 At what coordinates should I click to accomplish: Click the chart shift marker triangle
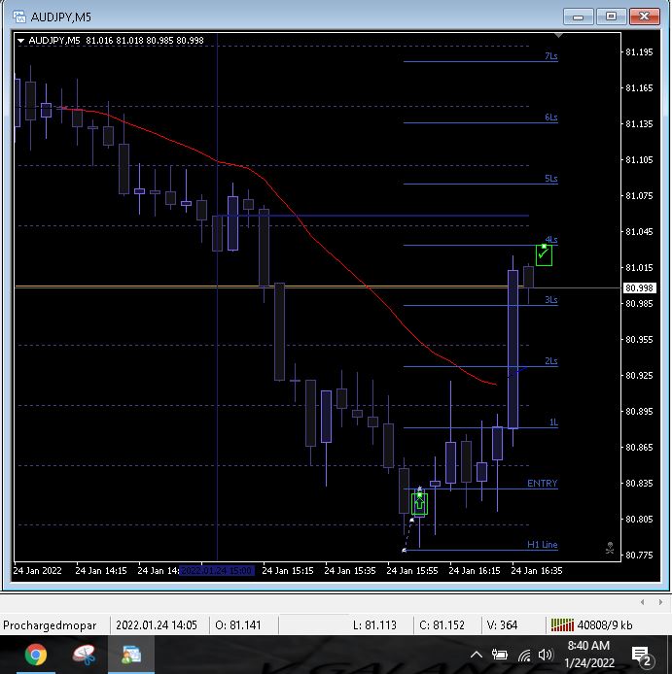click(558, 35)
